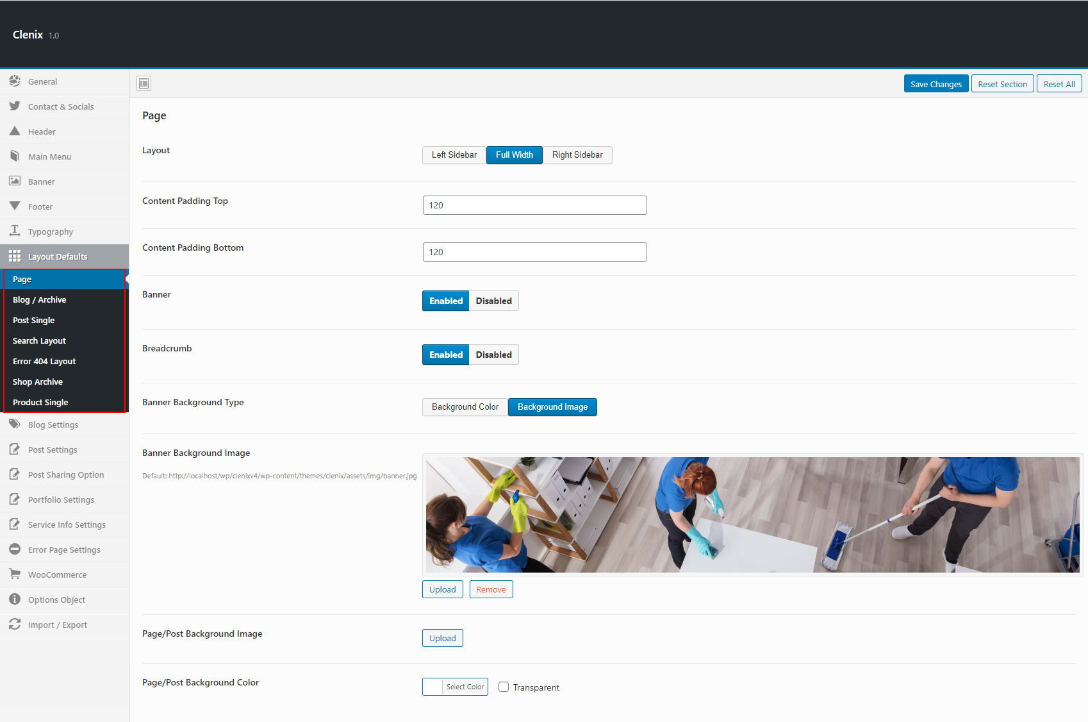
Task: Click the Service Info Settings icon
Action: (x=15, y=524)
